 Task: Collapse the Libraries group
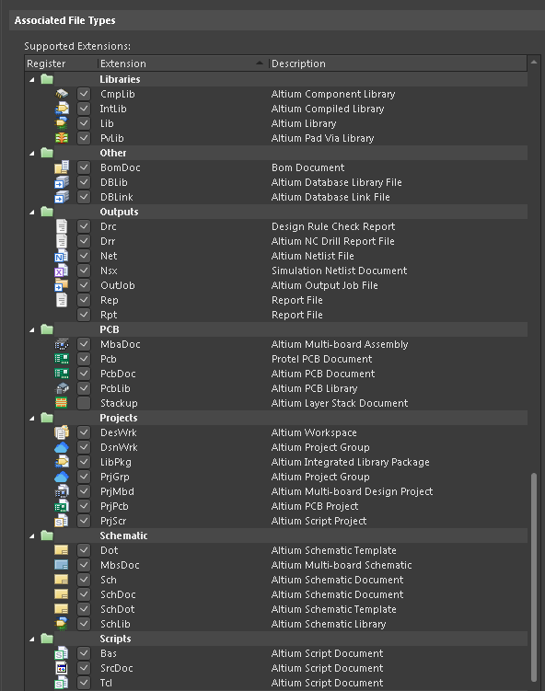pos(31,80)
